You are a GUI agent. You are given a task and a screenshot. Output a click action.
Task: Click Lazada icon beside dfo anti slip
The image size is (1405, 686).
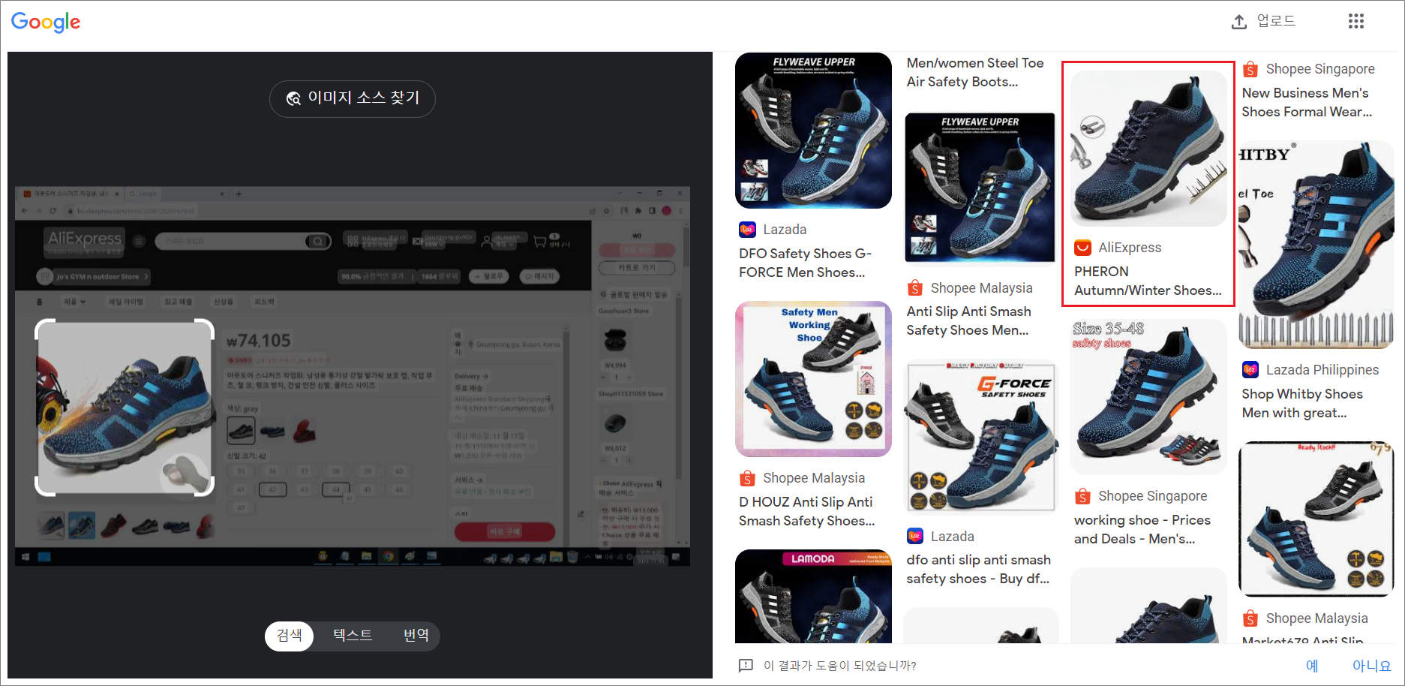(x=915, y=537)
